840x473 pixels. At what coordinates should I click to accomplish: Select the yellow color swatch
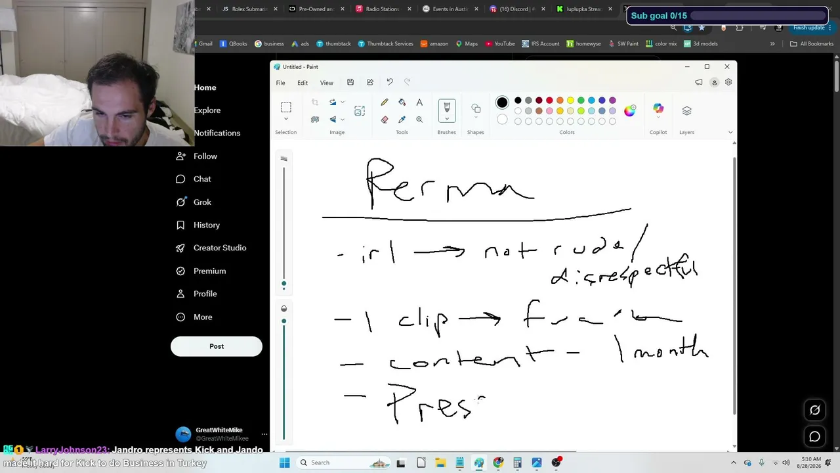570,101
